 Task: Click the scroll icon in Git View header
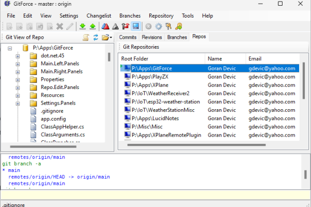point(86,37)
